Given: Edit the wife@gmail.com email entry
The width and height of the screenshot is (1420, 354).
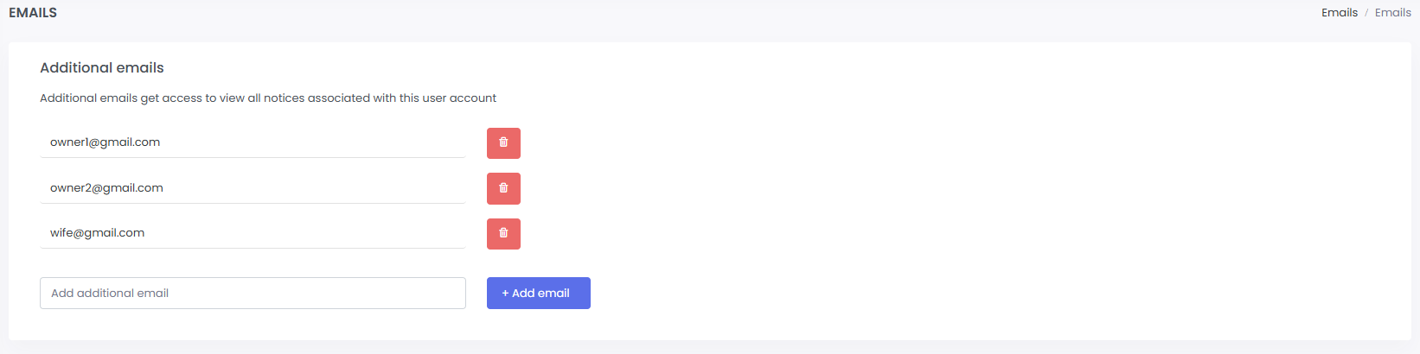Looking at the screenshot, I should (253, 233).
